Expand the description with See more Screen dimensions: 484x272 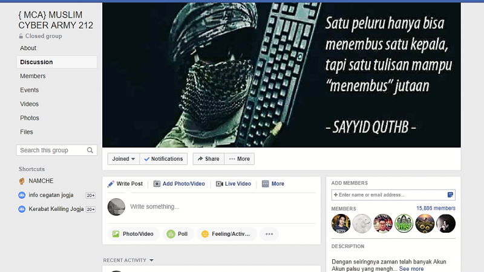click(411, 269)
